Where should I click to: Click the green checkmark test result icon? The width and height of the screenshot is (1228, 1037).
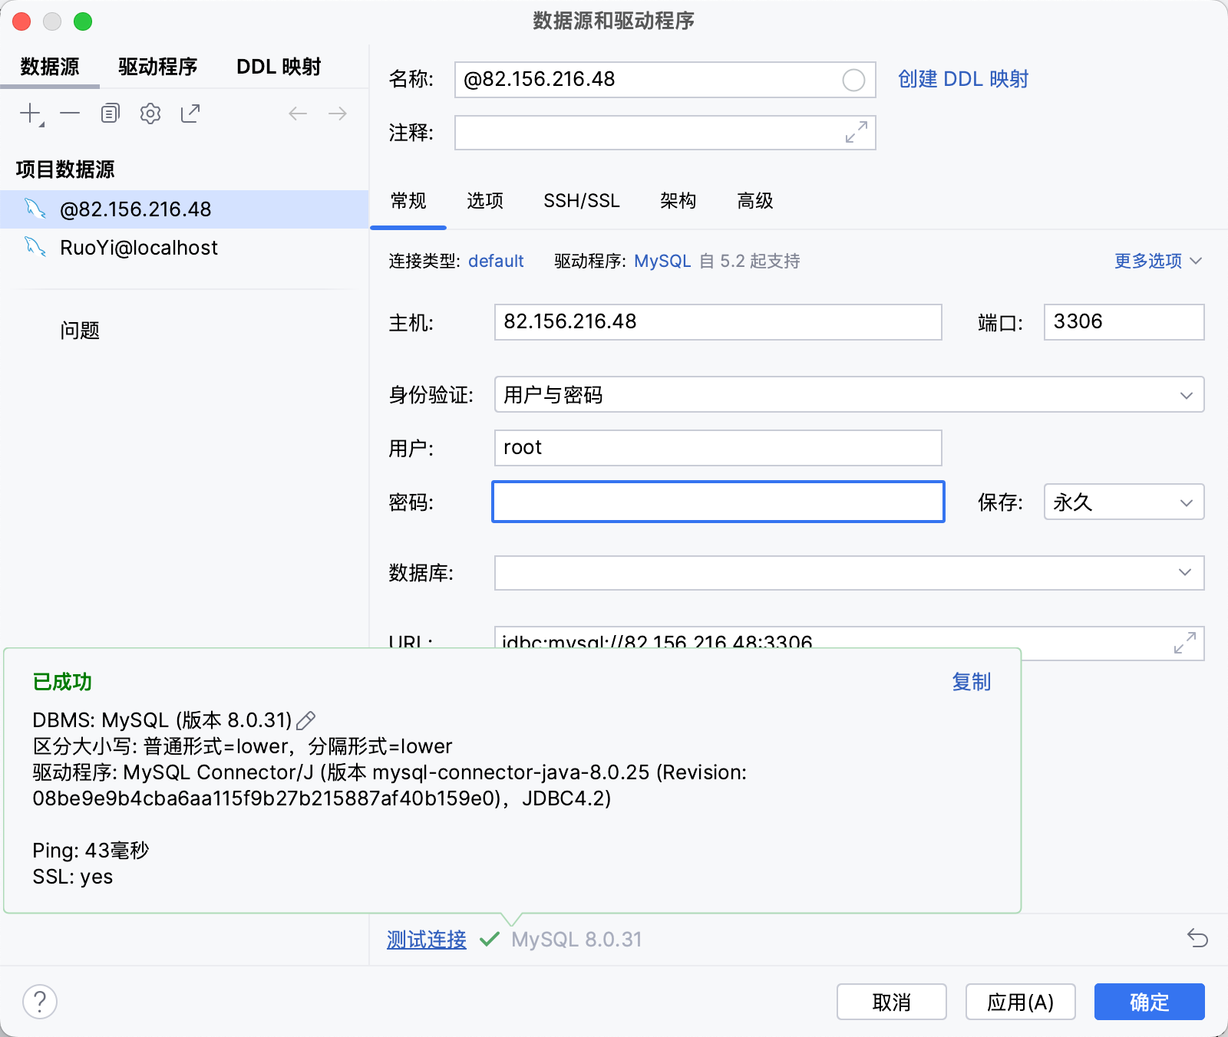coord(489,939)
